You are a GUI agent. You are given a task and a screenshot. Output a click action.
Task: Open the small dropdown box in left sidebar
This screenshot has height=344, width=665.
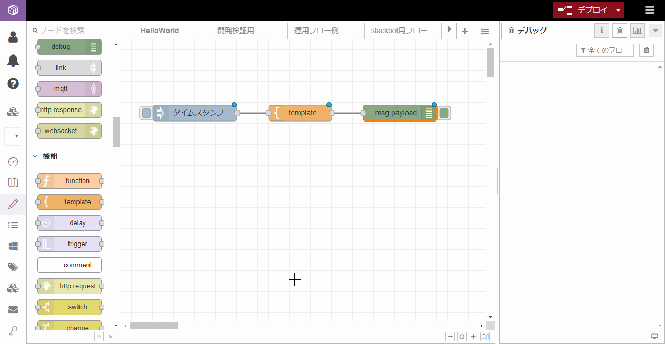pos(13,136)
